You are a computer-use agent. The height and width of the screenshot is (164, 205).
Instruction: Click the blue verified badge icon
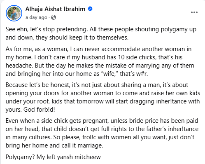pos(90,9)
